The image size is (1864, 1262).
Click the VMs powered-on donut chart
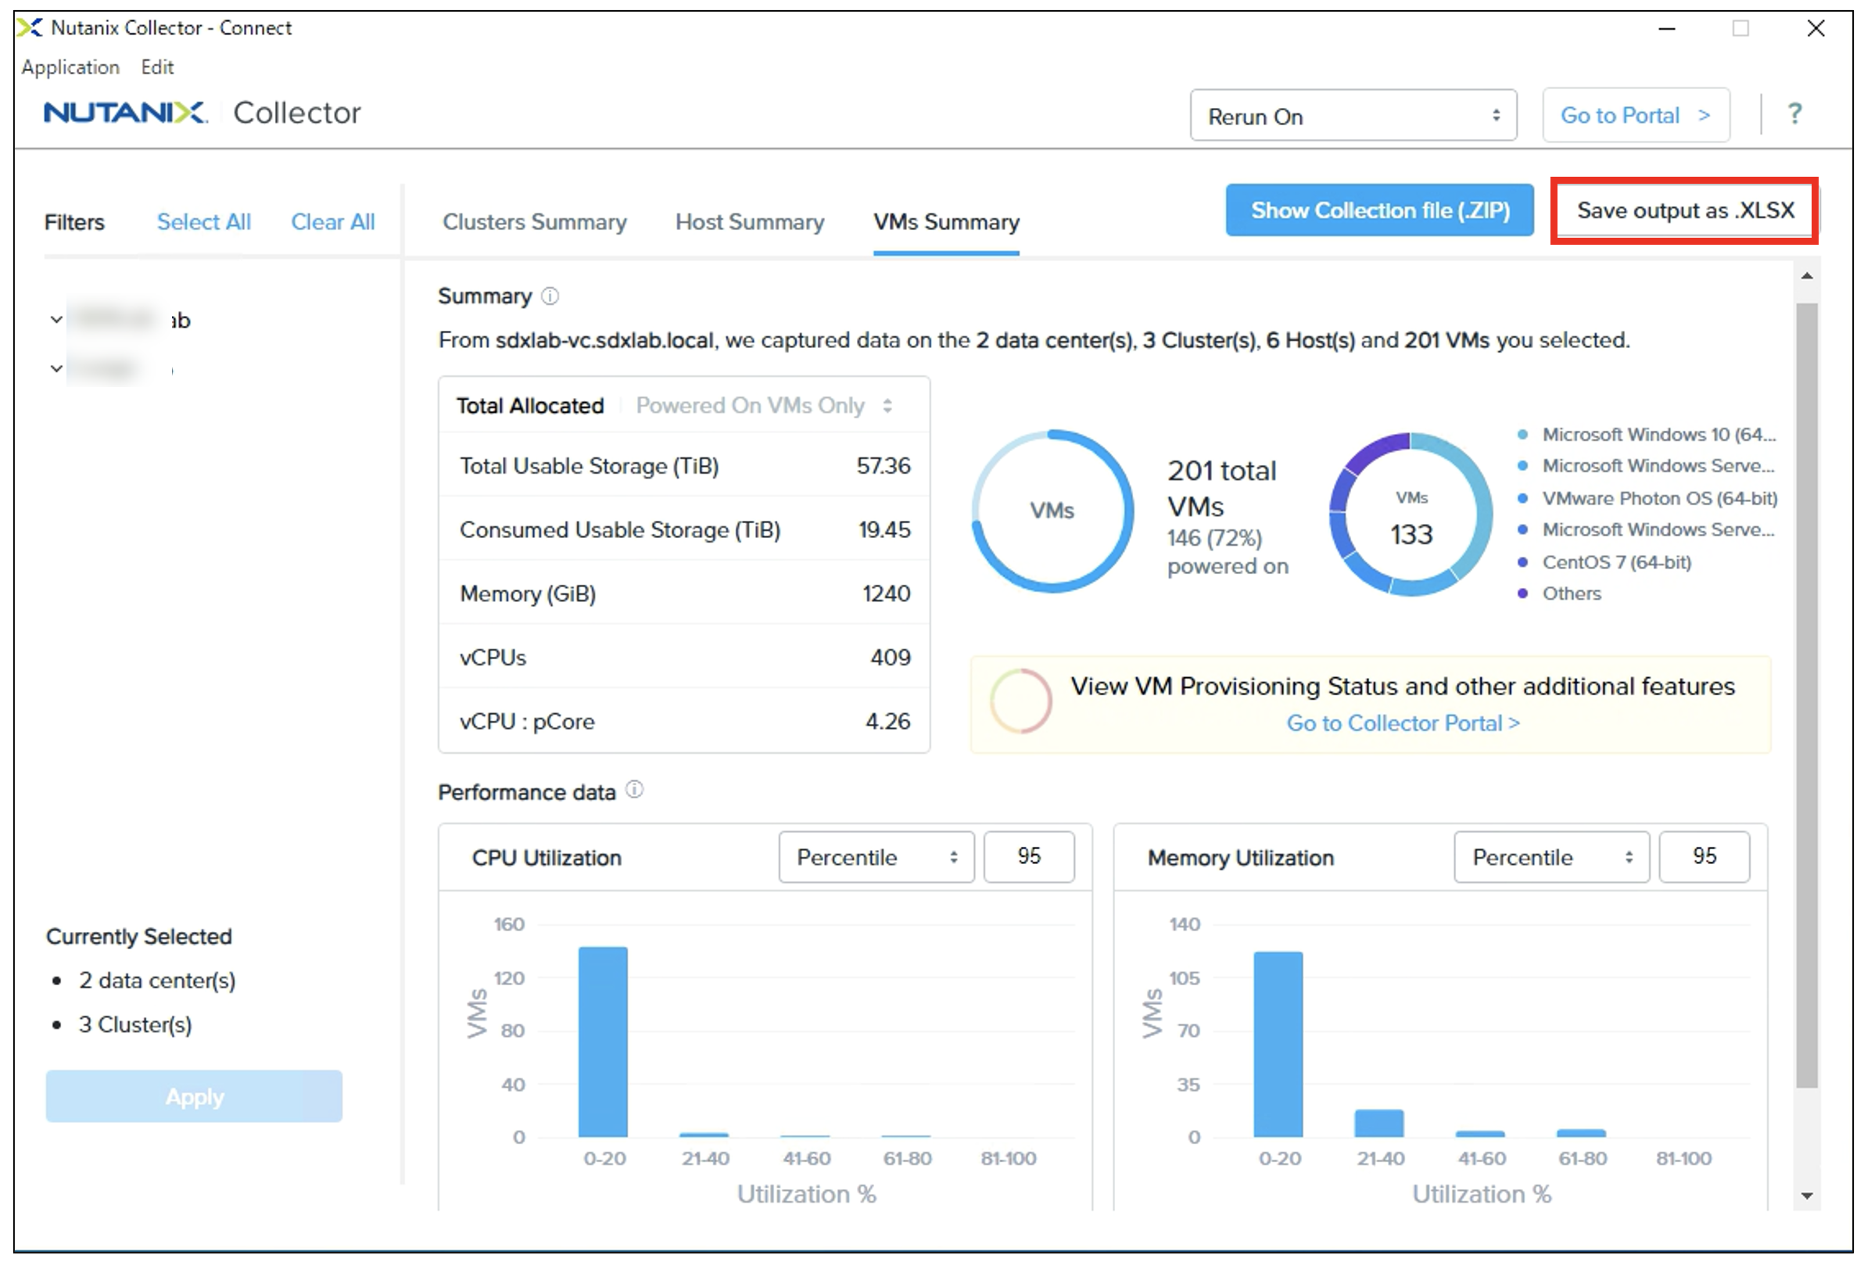(1052, 511)
